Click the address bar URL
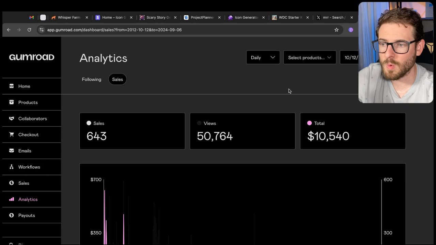This screenshot has width=436, height=245. point(114,30)
